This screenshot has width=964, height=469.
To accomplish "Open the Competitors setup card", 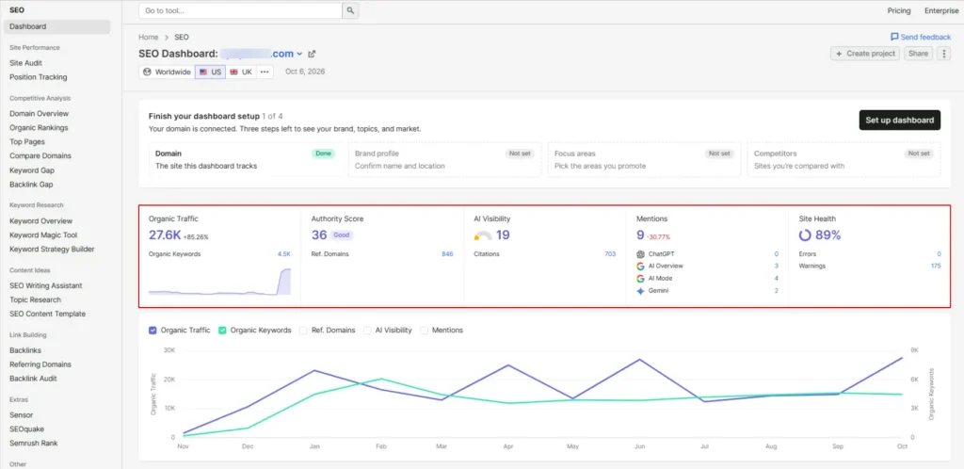I will [843, 160].
